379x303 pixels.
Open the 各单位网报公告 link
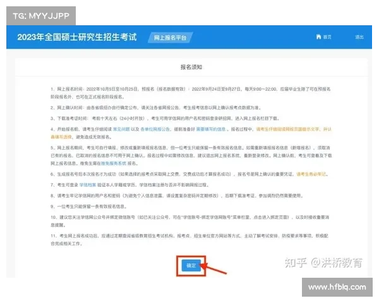(155, 129)
